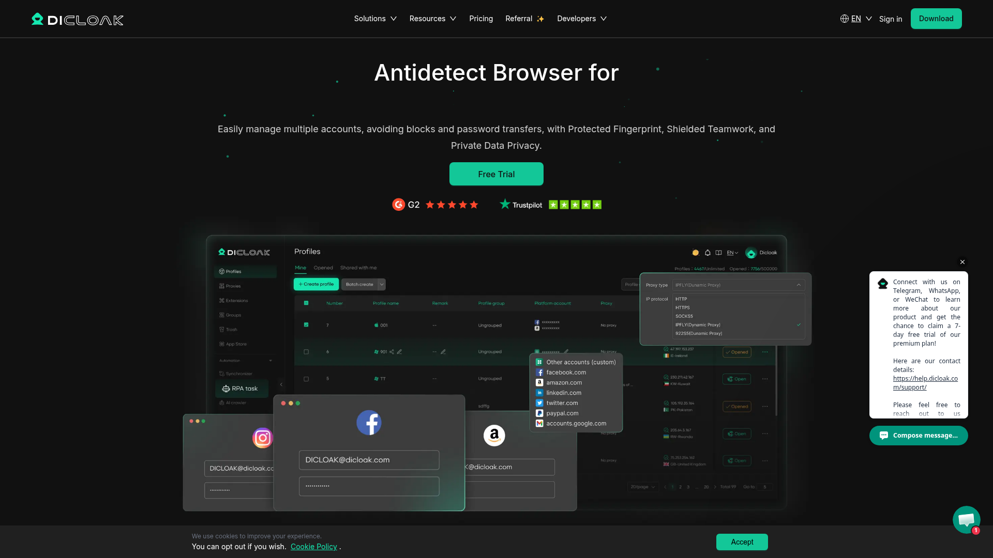The height and width of the screenshot is (558, 993).
Task: Click the Download button
Action: pyautogui.click(x=936, y=19)
